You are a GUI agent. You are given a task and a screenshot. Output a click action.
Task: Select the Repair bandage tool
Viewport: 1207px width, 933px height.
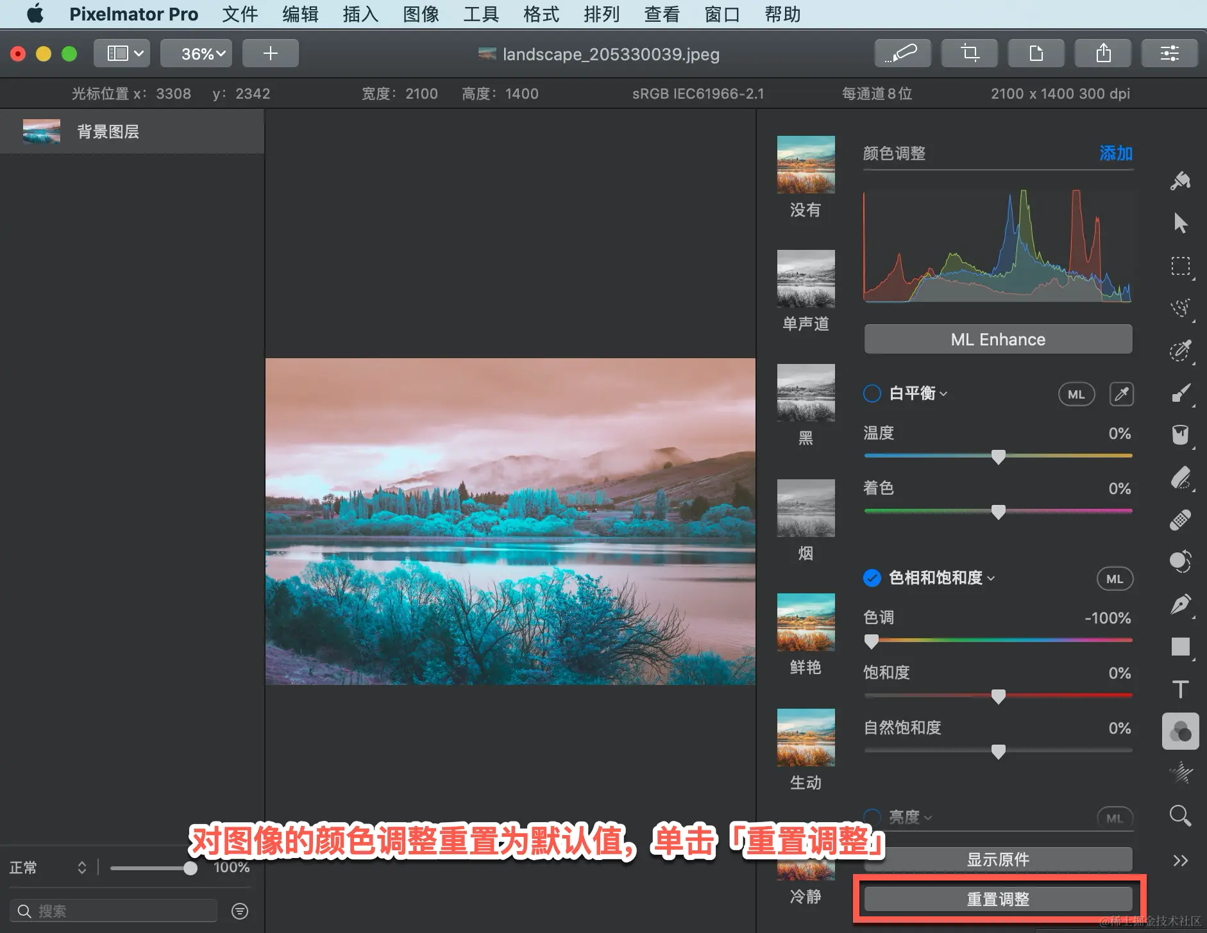[x=1180, y=520]
